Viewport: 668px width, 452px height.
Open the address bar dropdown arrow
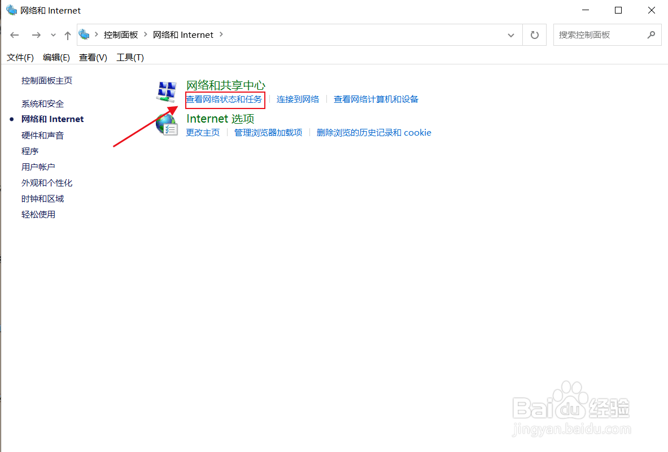click(x=511, y=34)
